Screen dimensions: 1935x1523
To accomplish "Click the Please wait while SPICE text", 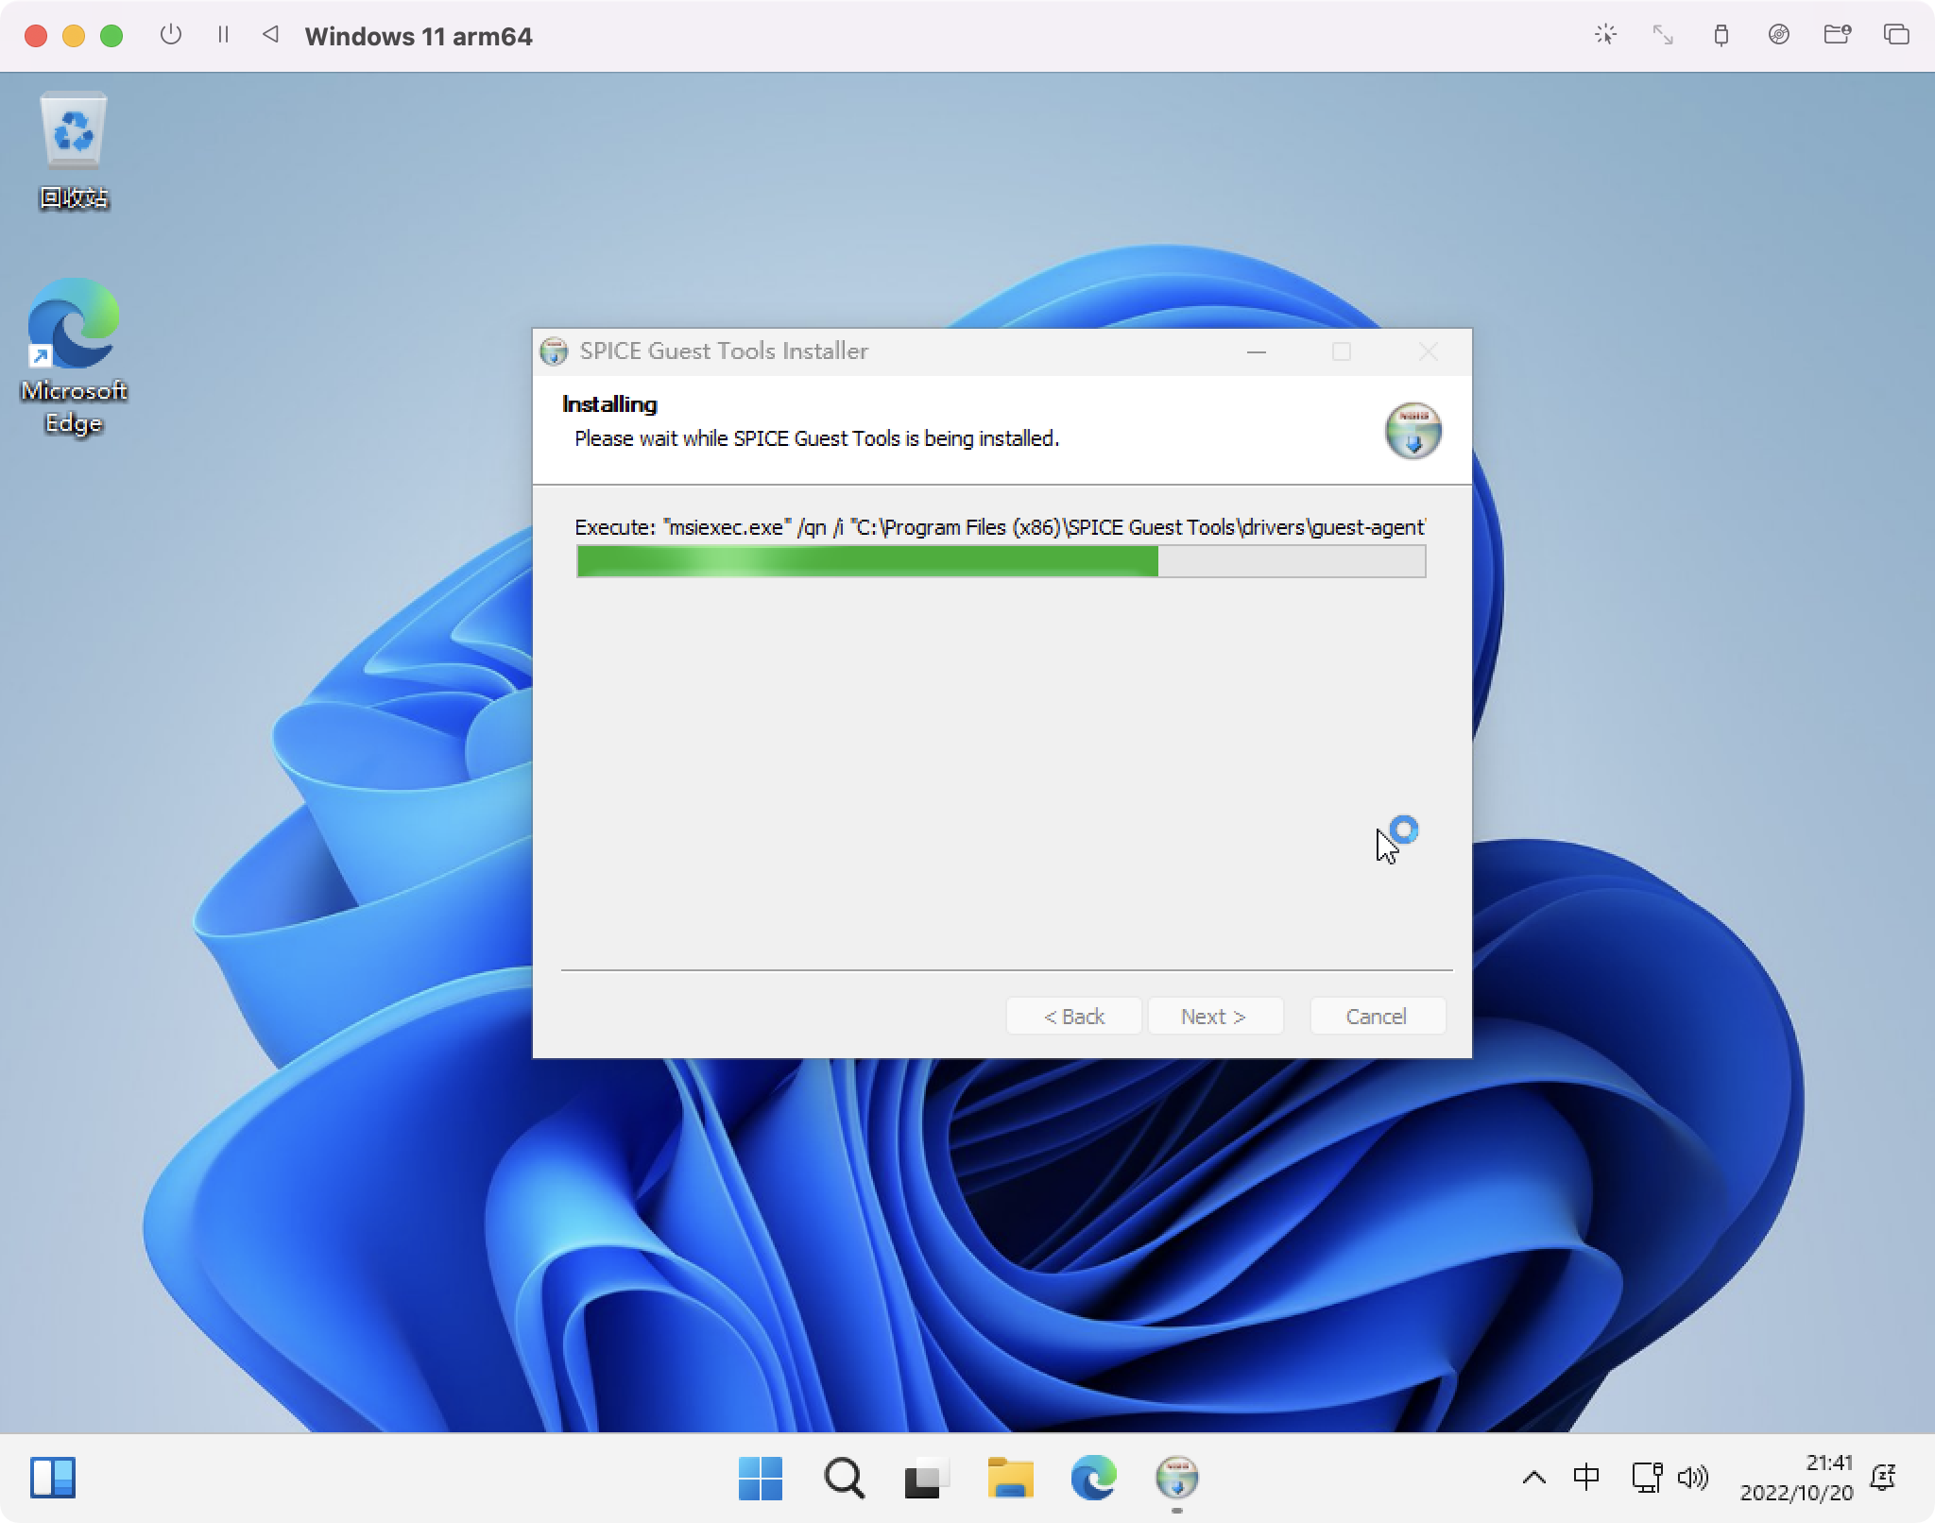I will [x=816, y=438].
